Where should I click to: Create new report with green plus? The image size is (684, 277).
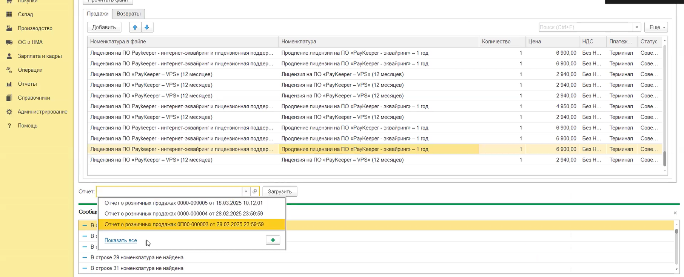tap(273, 240)
